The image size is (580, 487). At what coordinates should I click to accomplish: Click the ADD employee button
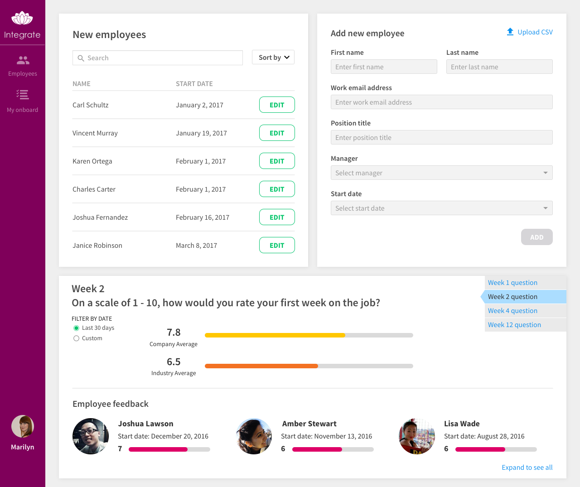point(537,237)
